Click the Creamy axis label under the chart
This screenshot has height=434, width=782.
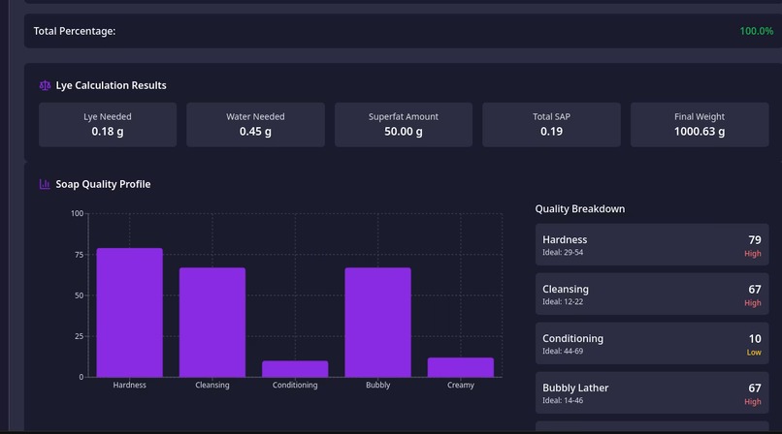[x=460, y=385]
